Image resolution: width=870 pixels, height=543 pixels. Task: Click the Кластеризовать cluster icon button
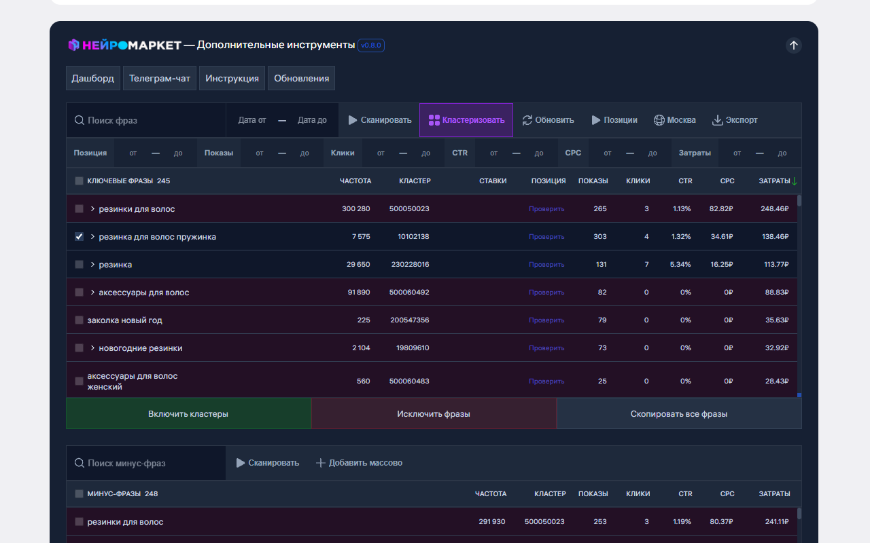click(434, 120)
